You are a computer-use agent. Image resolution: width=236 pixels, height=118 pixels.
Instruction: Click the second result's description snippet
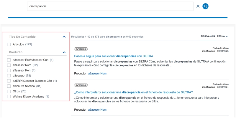coord(147,99)
